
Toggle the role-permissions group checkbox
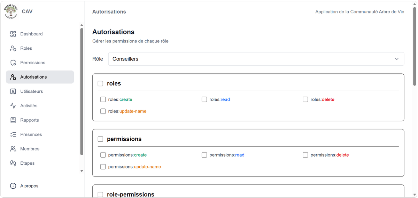tap(100, 195)
